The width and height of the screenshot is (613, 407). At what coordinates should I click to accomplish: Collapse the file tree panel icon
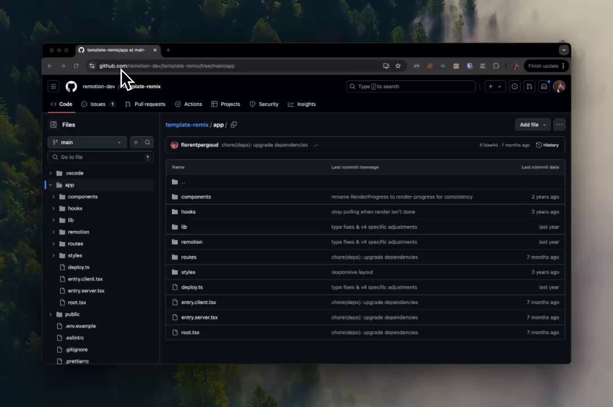[x=54, y=125]
